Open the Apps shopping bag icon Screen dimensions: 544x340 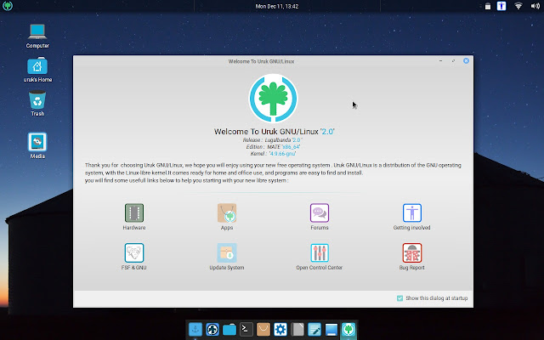(x=227, y=212)
